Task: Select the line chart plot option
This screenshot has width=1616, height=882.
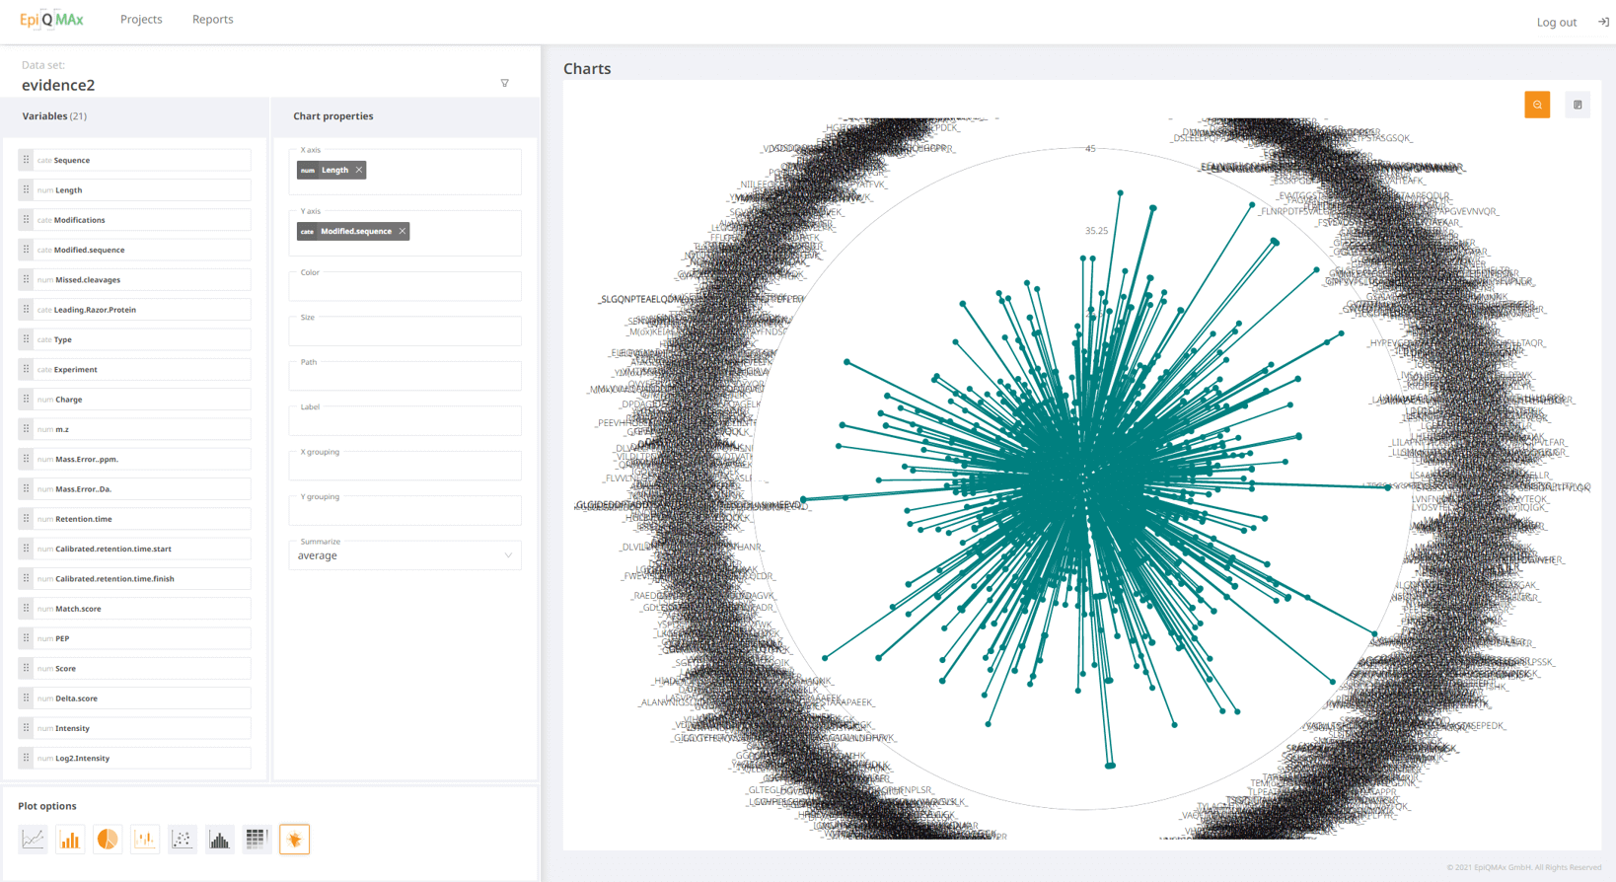Action: (33, 839)
